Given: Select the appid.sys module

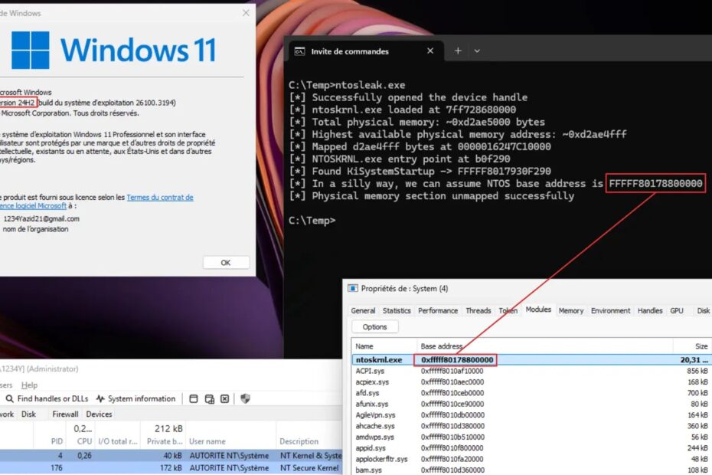Looking at the screenshot, I should tap(532, 447).
